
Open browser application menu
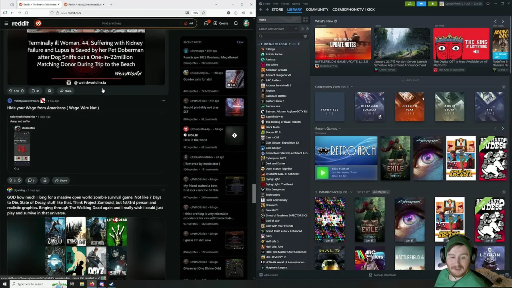tap(250, 13)
